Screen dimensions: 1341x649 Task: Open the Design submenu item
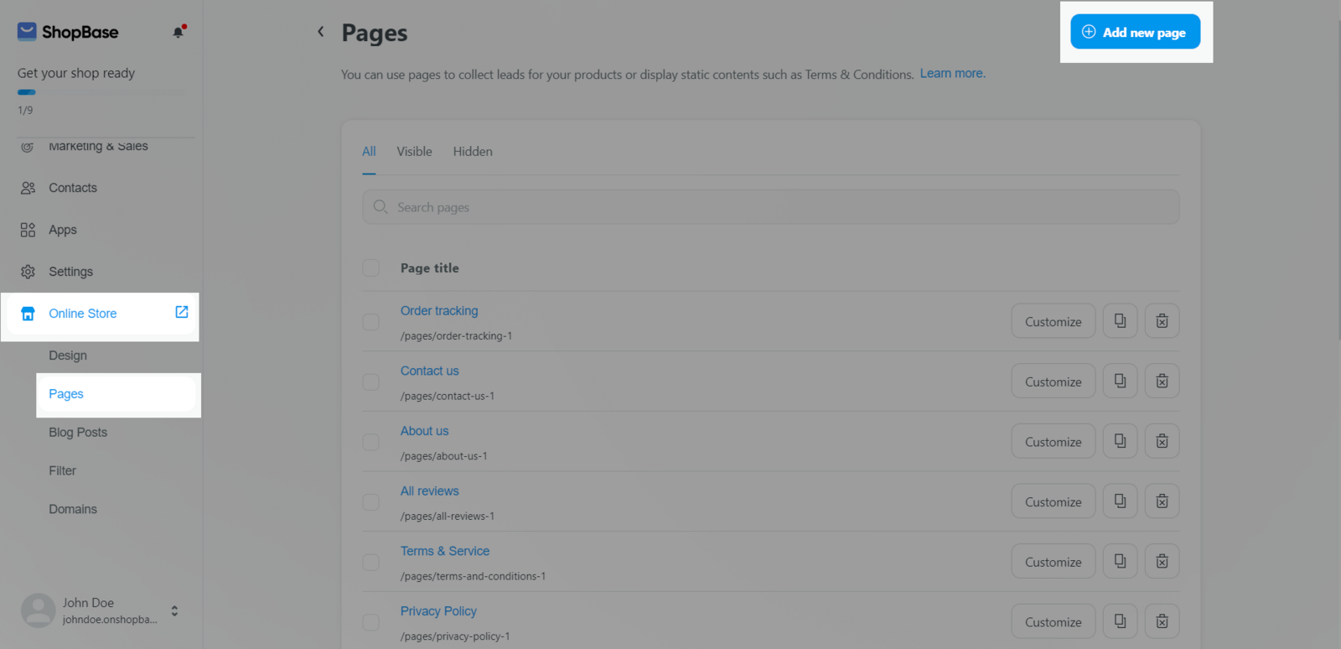pos(68,356)
